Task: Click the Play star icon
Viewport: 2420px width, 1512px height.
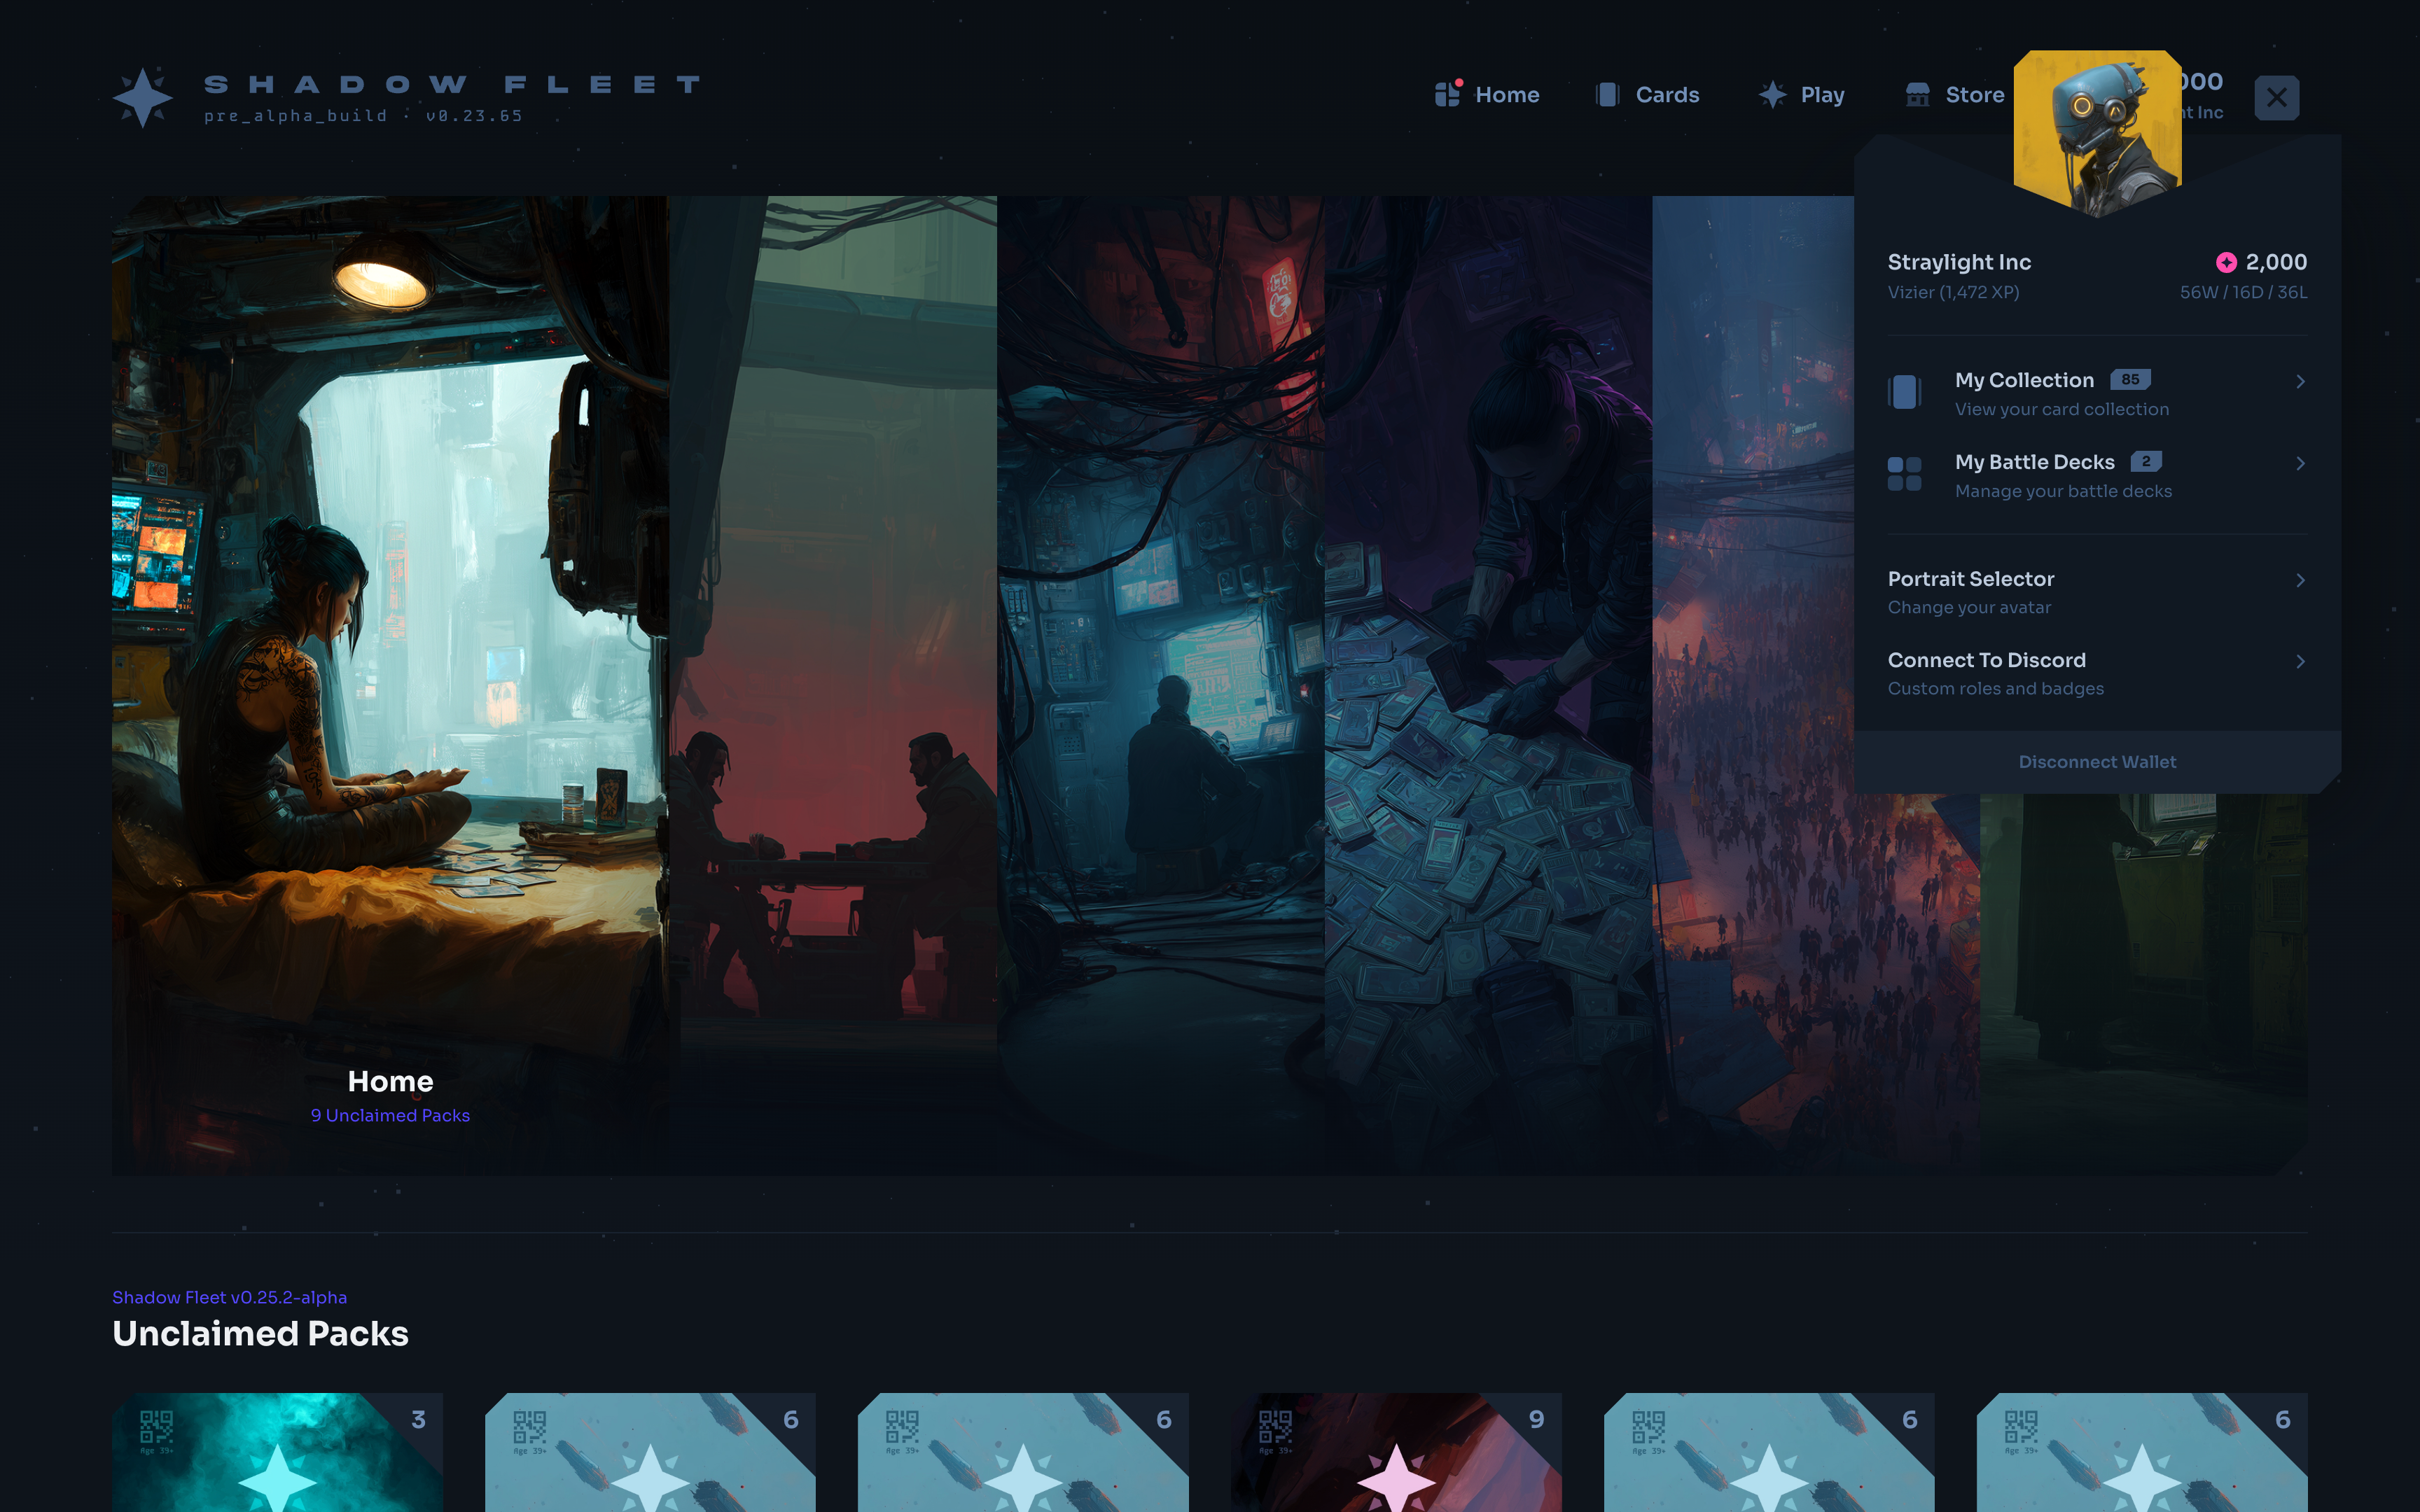Action: click(1772, 94)
